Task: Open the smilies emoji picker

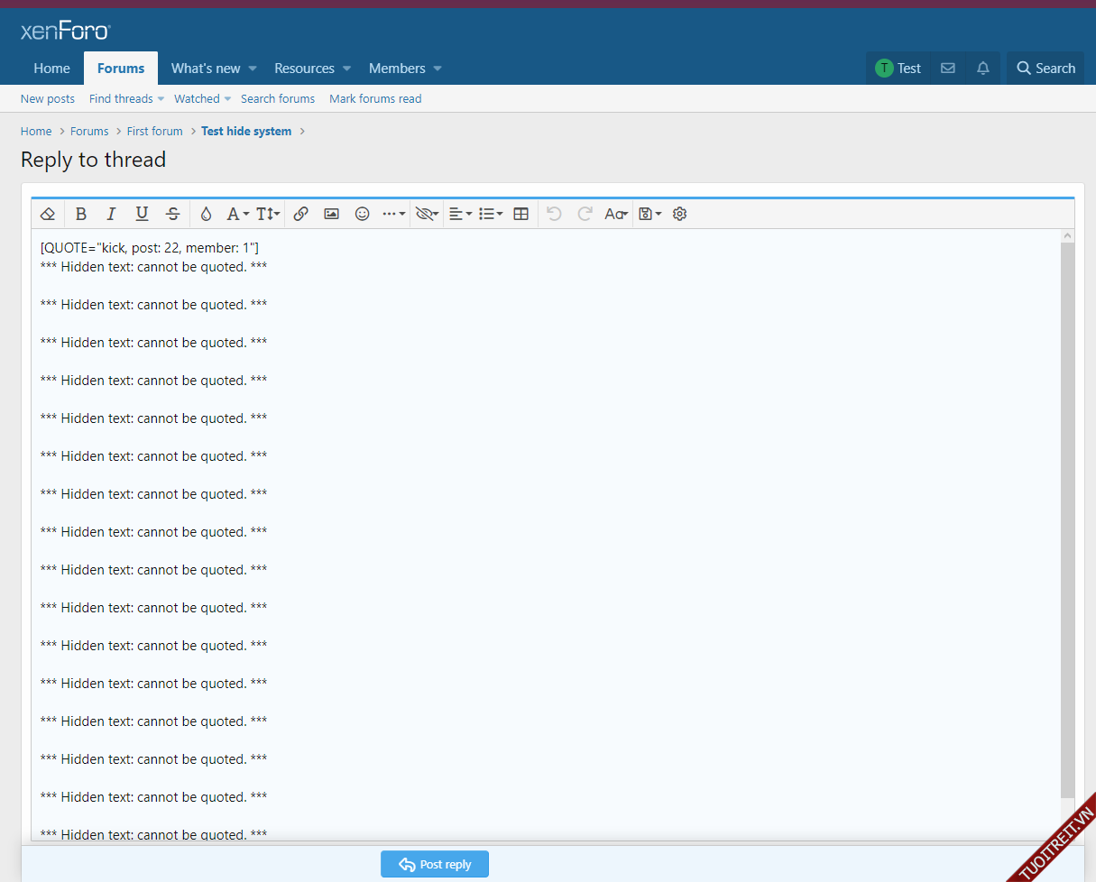Action: [x=362, y=214]
